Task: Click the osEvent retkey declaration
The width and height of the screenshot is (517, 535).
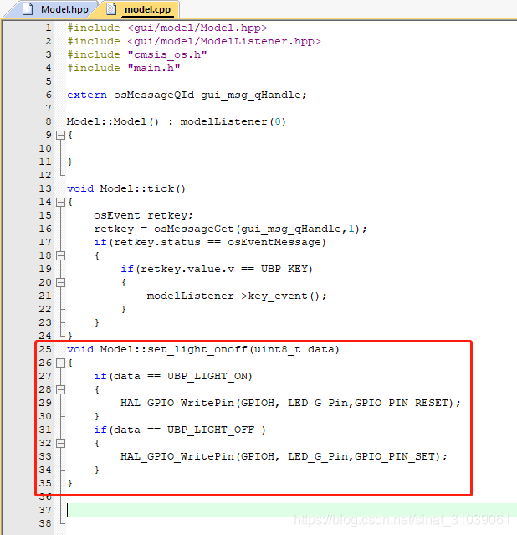Action: pos(143,216)
